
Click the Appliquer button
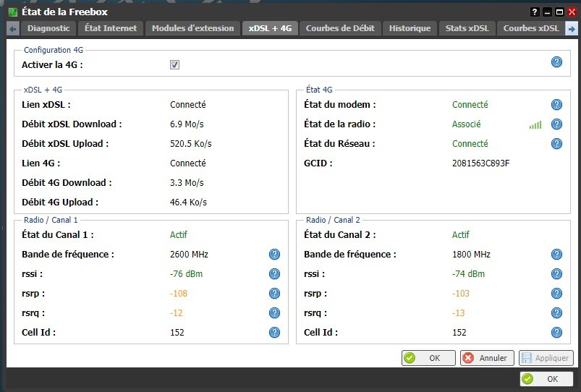[546, 358]
